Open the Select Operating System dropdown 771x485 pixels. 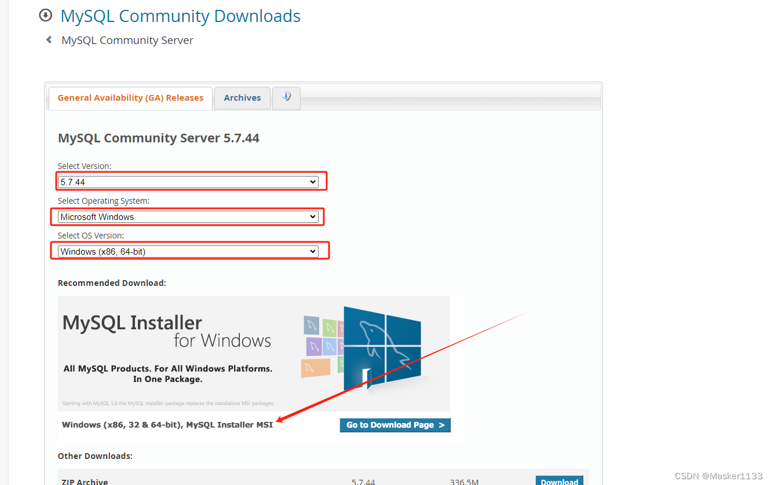pyautogui.click(x=188, y=217)
